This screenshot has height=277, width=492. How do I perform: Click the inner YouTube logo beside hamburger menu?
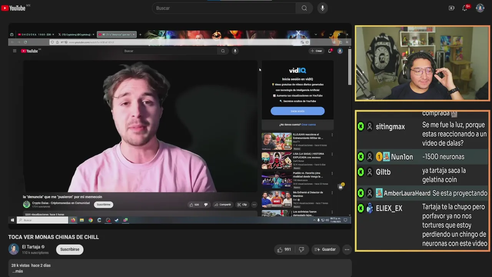pyautogui.click(x=30, y=51)
